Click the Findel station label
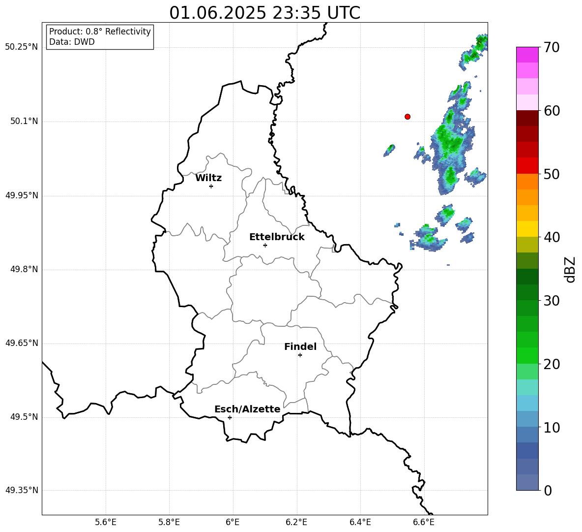Screen dimensions: 582x532 (x=300, y=346)
